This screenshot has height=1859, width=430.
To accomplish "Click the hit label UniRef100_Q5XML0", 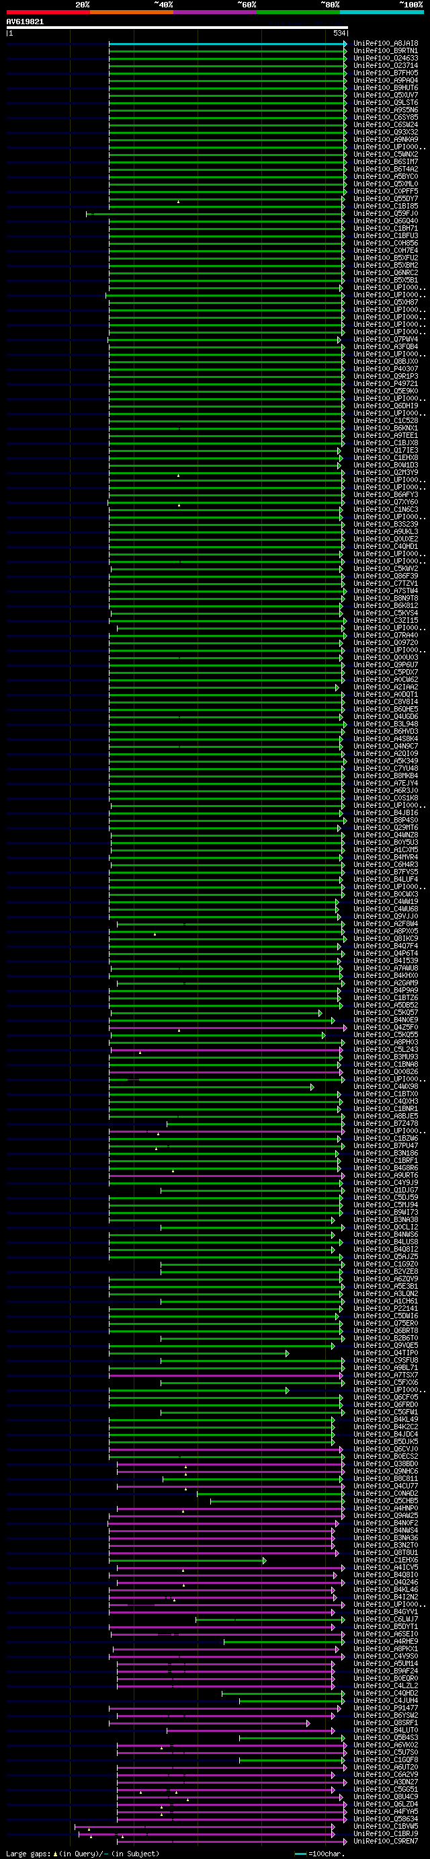I will (385, 184).
